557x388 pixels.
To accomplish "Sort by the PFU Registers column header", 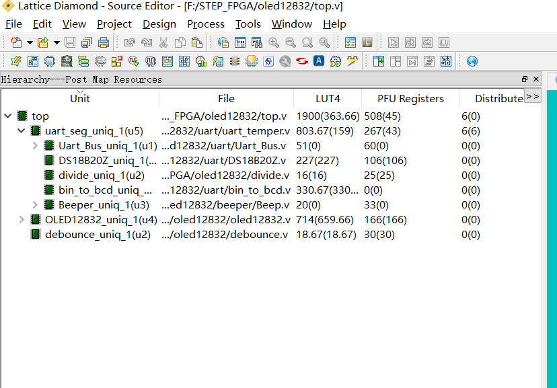I will tap(410, 99).
